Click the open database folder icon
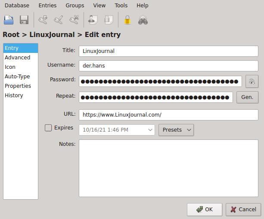This screenshot has width=264, height=219. pyautogui.click(x=9, y=20)
